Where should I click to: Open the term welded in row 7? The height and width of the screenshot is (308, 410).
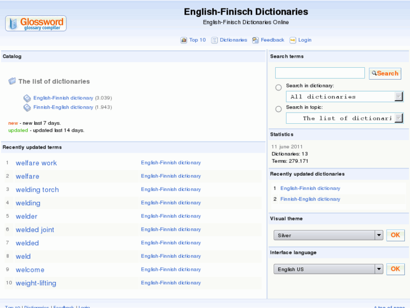pos(27,243)
